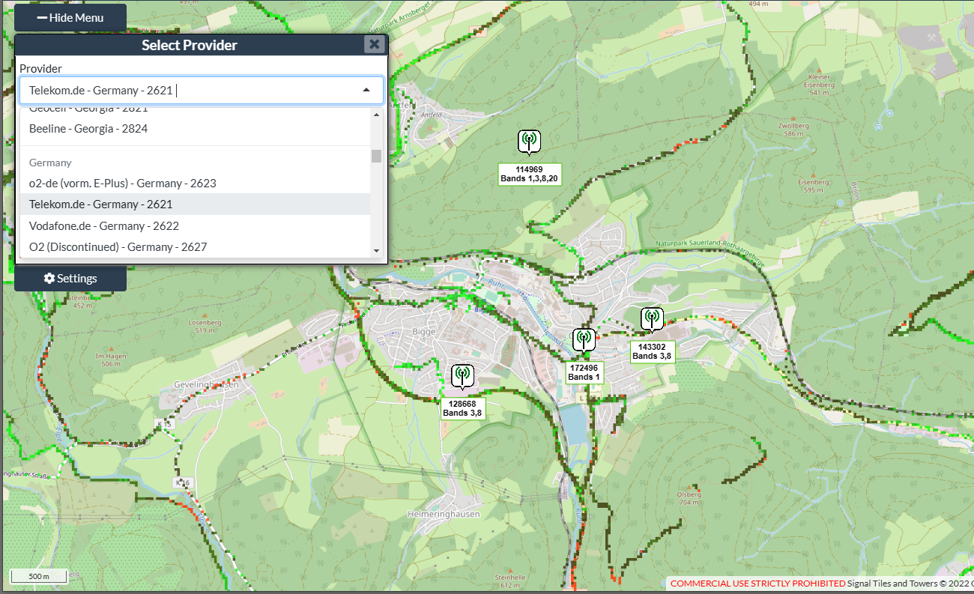This screenshot has width=974, height=594.
Task: Click the tower icon for site 114969
Action: pyautogui.click(x=529, y=141)
